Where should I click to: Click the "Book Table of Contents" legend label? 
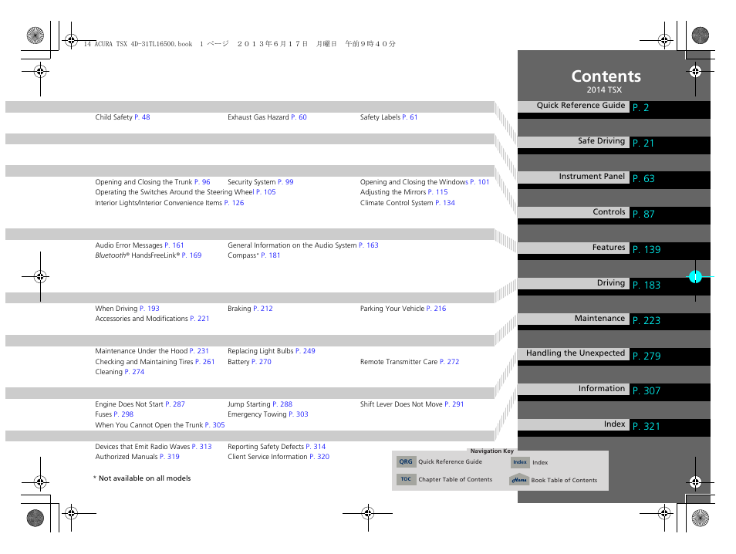point(564,480)
